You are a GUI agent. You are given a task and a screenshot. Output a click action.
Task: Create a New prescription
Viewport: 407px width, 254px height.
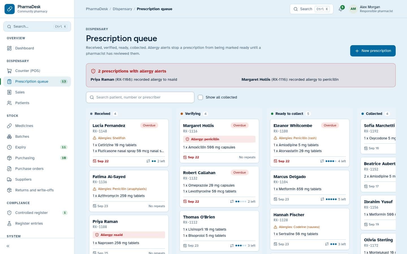click(373, 51)
